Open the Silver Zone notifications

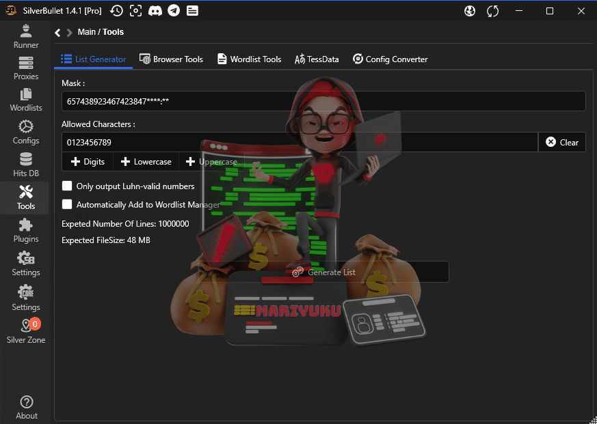pos(26,331)
